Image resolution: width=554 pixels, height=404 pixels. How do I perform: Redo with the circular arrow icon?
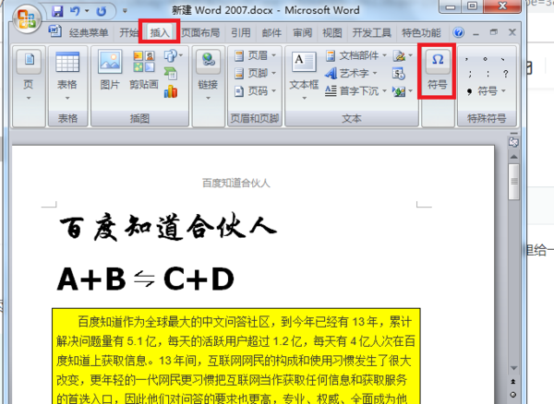pyautogui.click(x=102, y=11)
